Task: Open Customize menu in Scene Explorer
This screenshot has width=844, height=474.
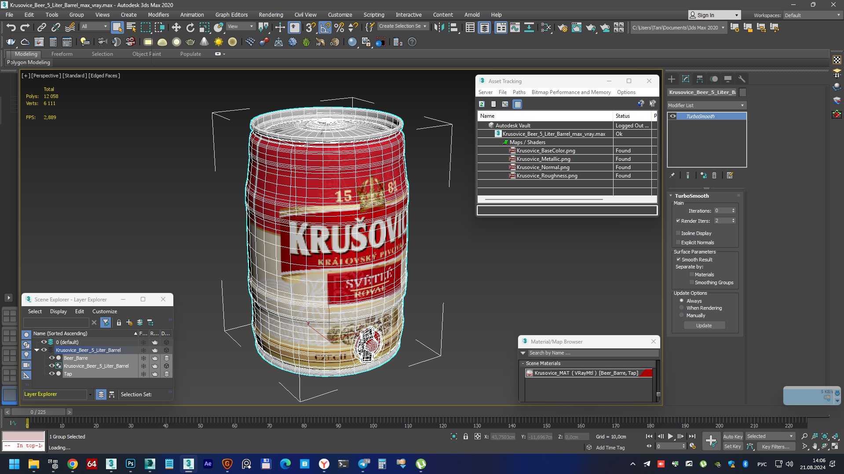Action: pos(105,311)
